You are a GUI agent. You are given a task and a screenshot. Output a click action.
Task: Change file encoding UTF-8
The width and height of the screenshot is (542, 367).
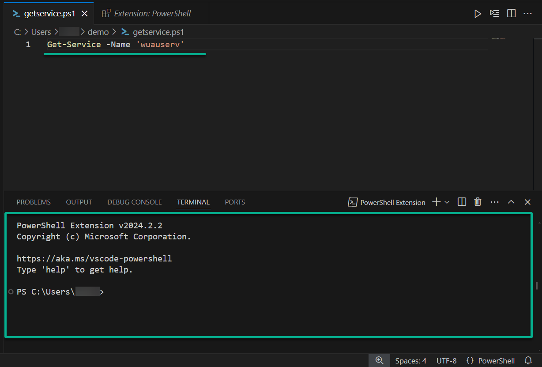click(x=447, y=360)
